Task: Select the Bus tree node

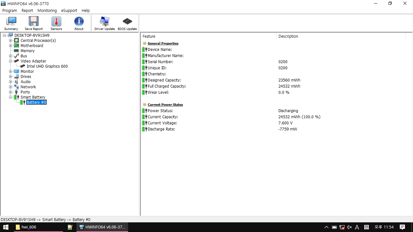Action: pos(24,56)
